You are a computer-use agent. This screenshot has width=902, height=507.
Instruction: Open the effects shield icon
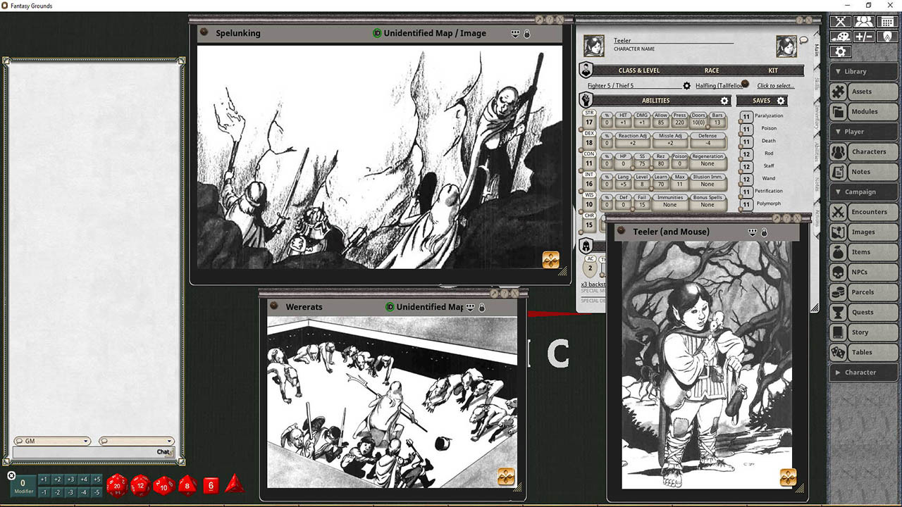tap(886, 37)
